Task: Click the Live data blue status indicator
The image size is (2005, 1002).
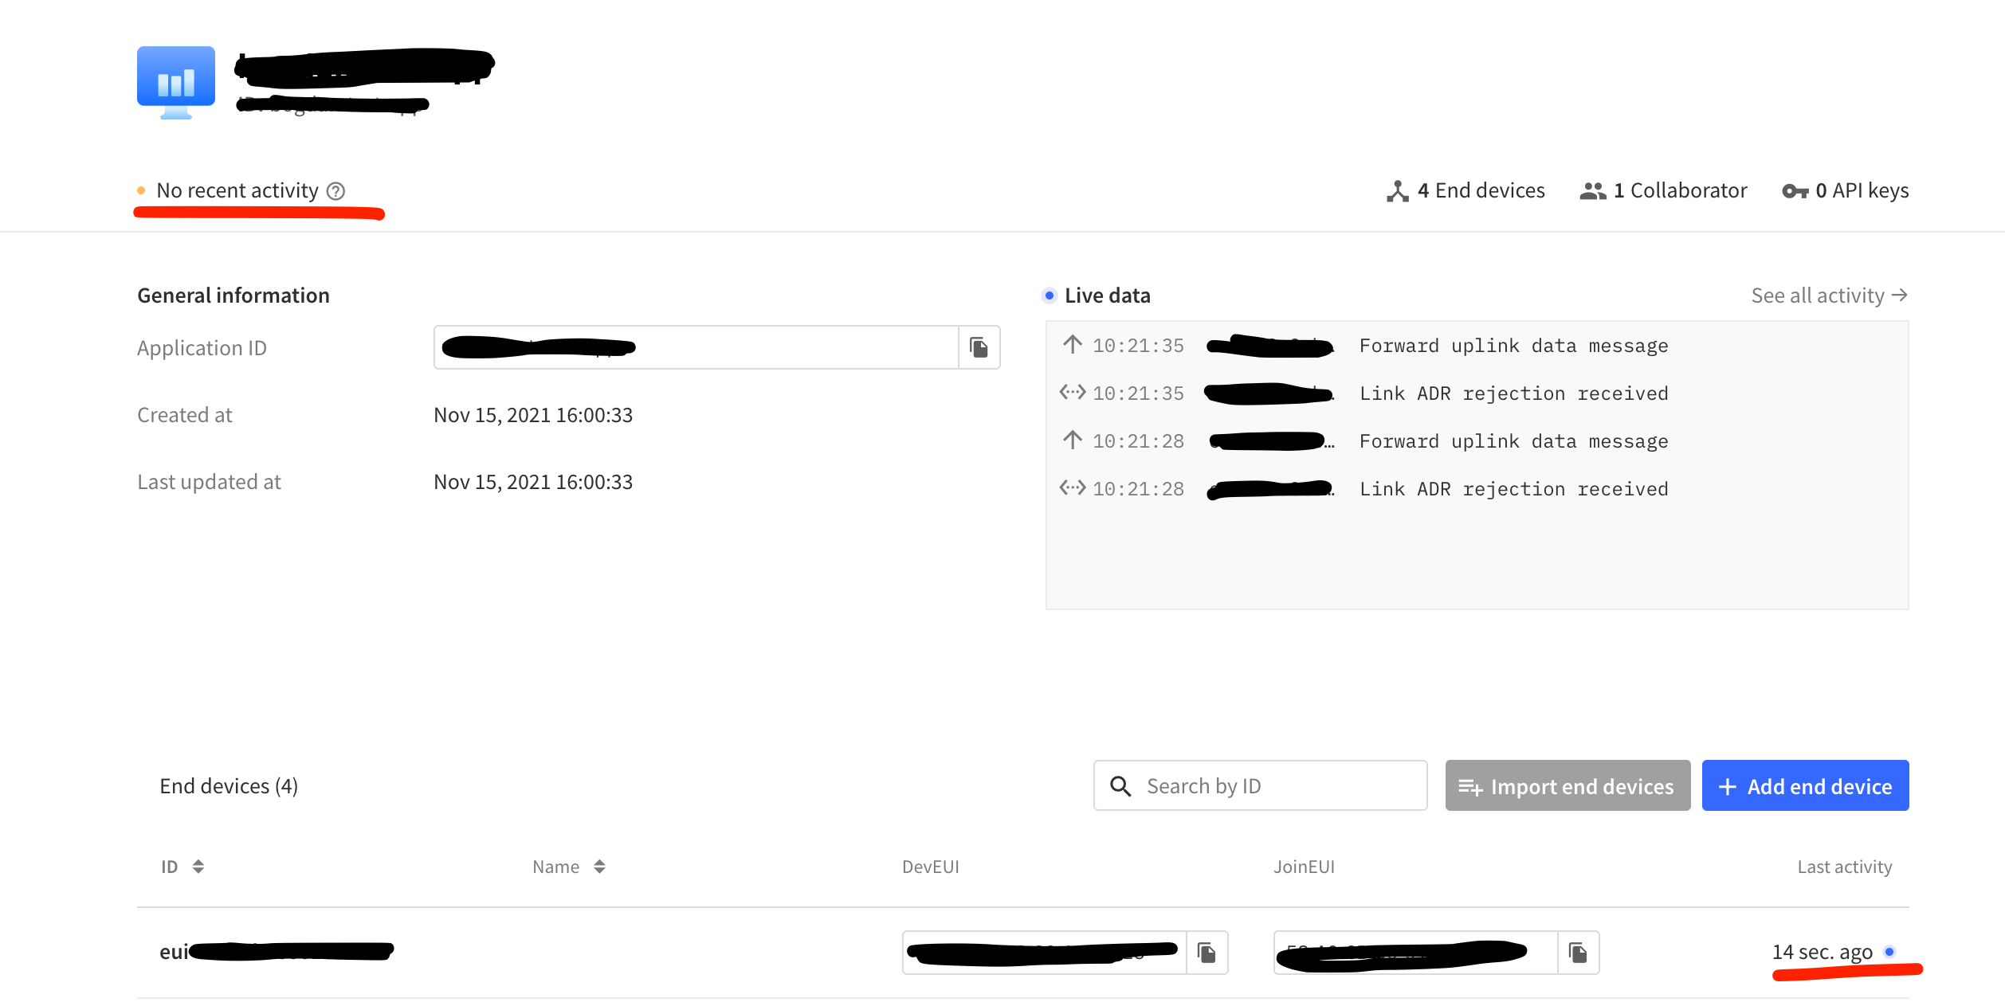Action: click(1049, 295)
